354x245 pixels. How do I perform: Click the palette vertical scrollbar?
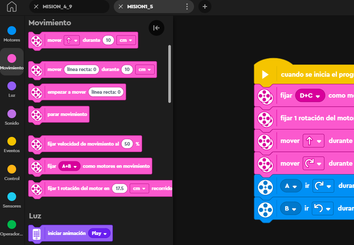pyautogui.click(x=170, y=74)
